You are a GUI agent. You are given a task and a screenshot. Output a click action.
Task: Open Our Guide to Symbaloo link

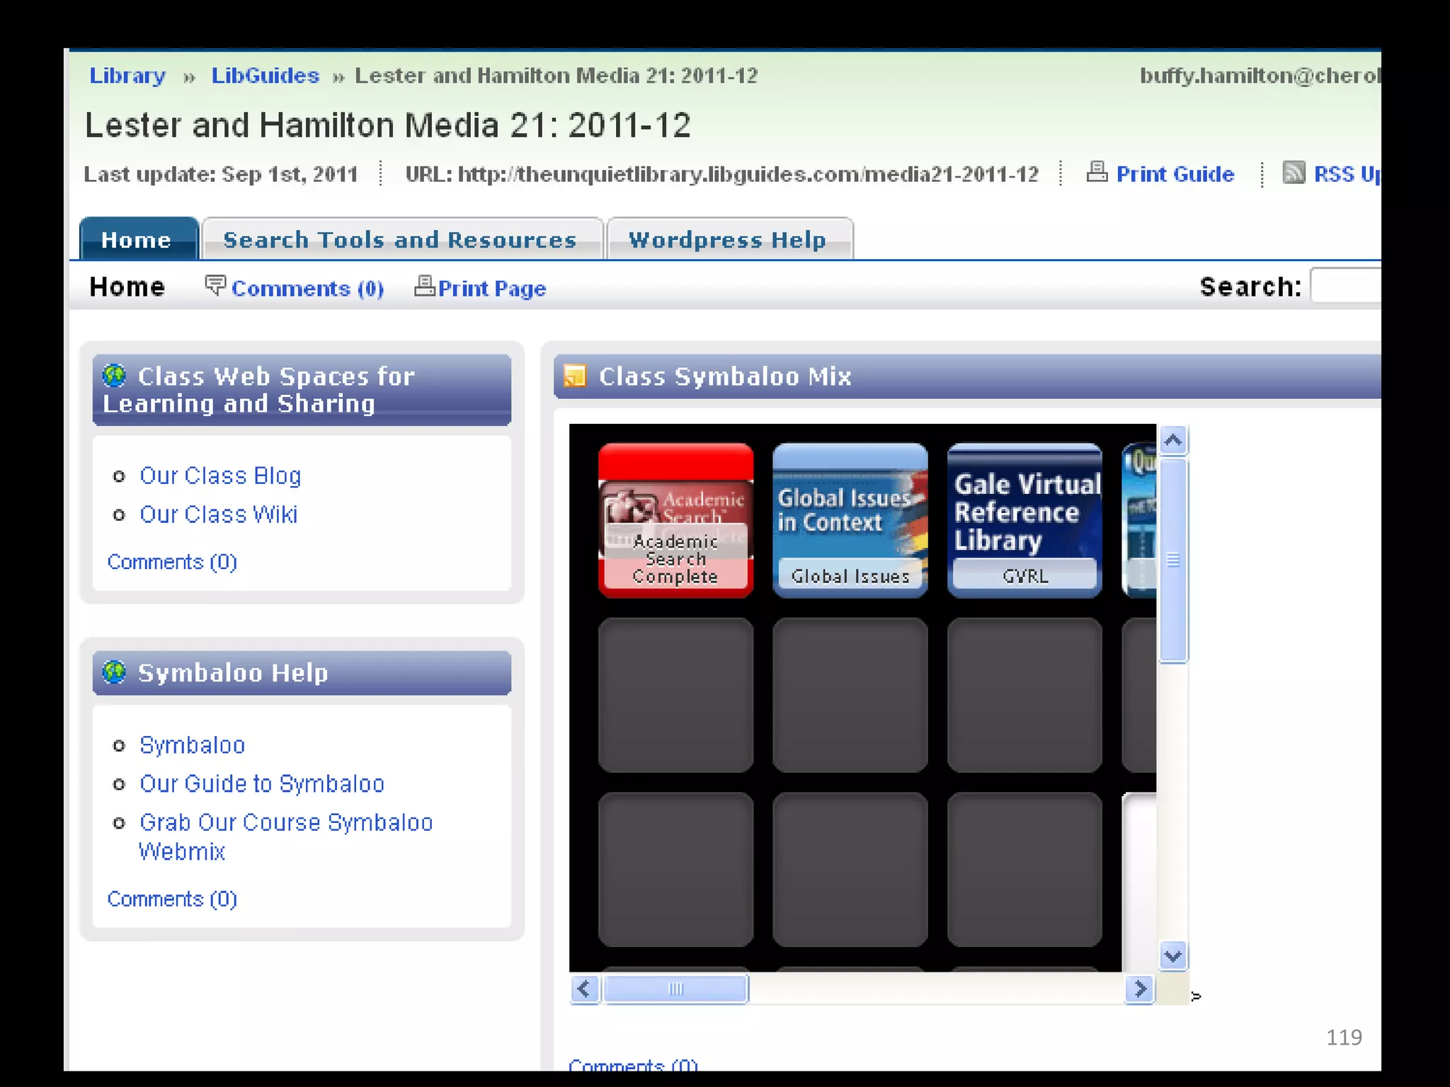pyautogui.click(x=261, y=783)
